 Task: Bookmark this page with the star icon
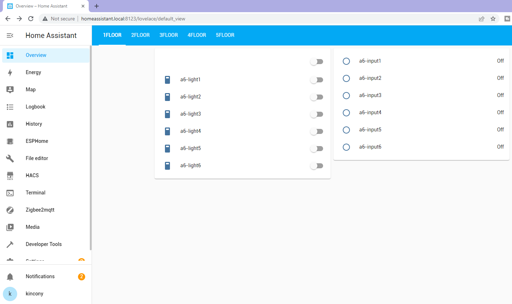[493, 19]
